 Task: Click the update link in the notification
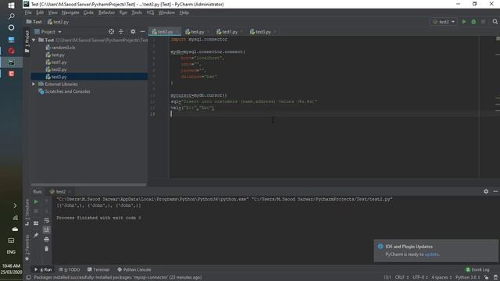click(431, 254)
